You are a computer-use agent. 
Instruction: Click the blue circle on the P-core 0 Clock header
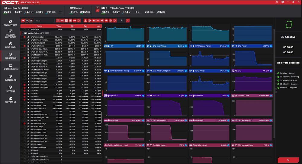pyautogui.click(x=271, y=95)
